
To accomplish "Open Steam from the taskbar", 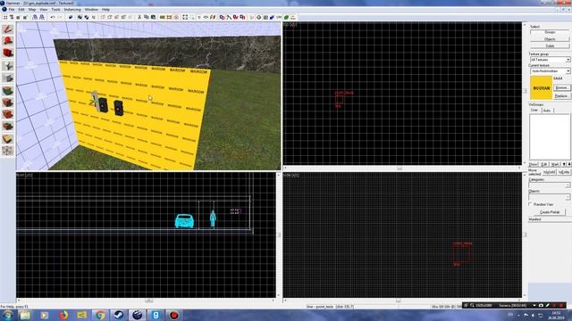I will 119,315.
